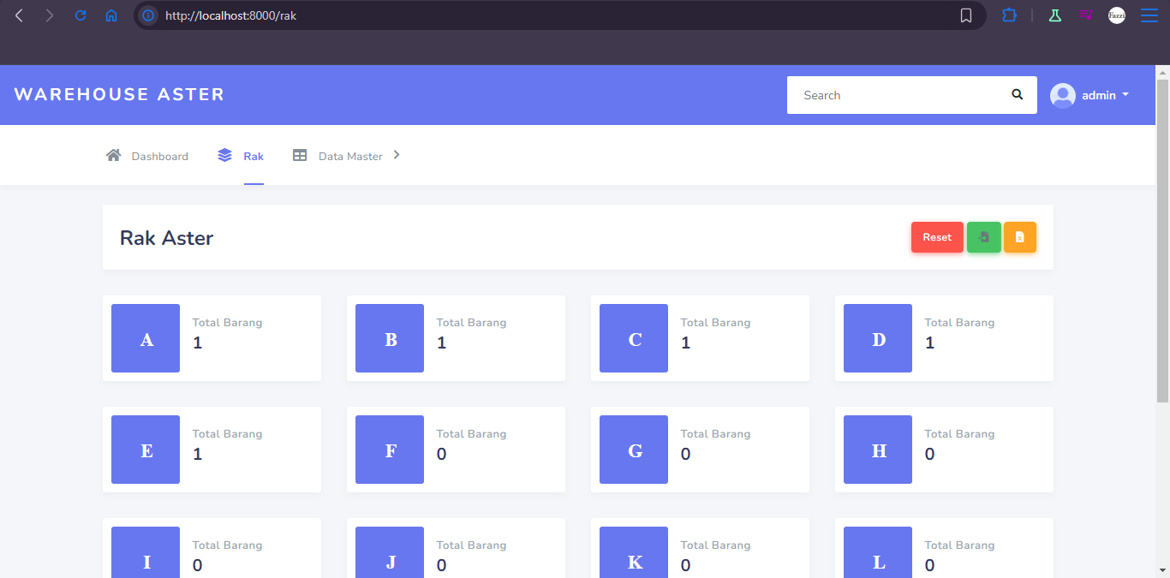Screen dimensions: 1170x578
Task: Select the Rak tab
Action: coord(242,156)
